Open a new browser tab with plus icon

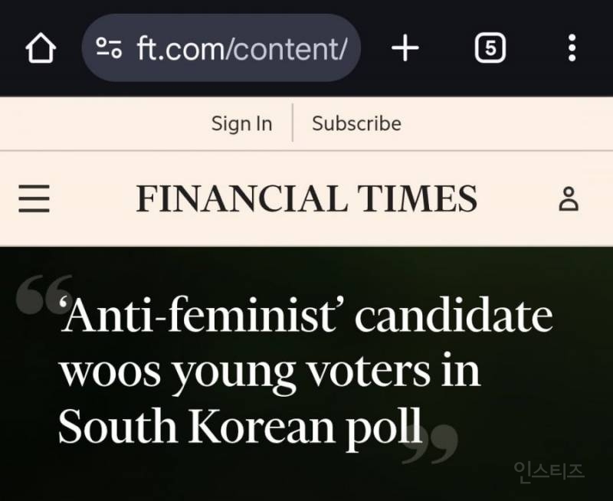tap(405, 47)
